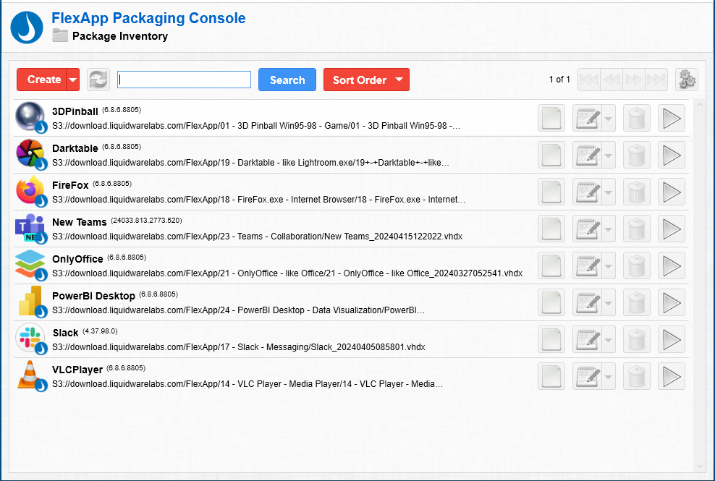Open the settings gears icon

686,80
